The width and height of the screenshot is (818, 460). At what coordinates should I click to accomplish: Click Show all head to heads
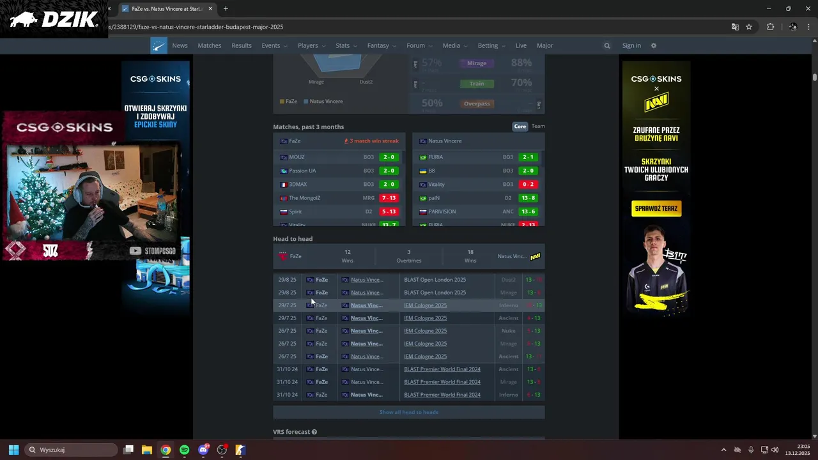pyautogui.click(x=409, y=412)
